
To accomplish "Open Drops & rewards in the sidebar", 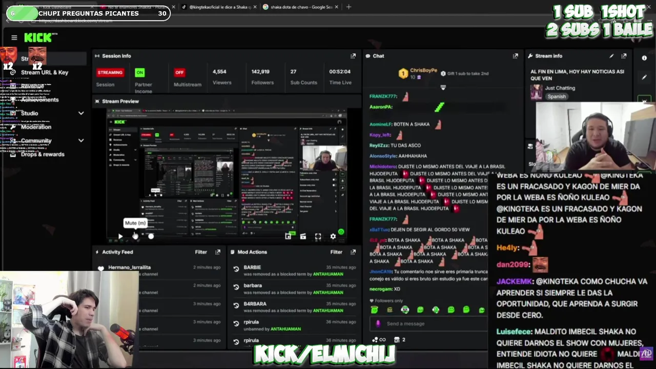I will pyautogui.click(x=43, y=154).
